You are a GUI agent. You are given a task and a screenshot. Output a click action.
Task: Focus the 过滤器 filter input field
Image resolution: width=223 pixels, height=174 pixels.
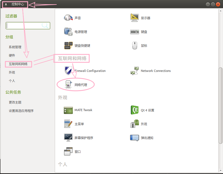[28, 26]
